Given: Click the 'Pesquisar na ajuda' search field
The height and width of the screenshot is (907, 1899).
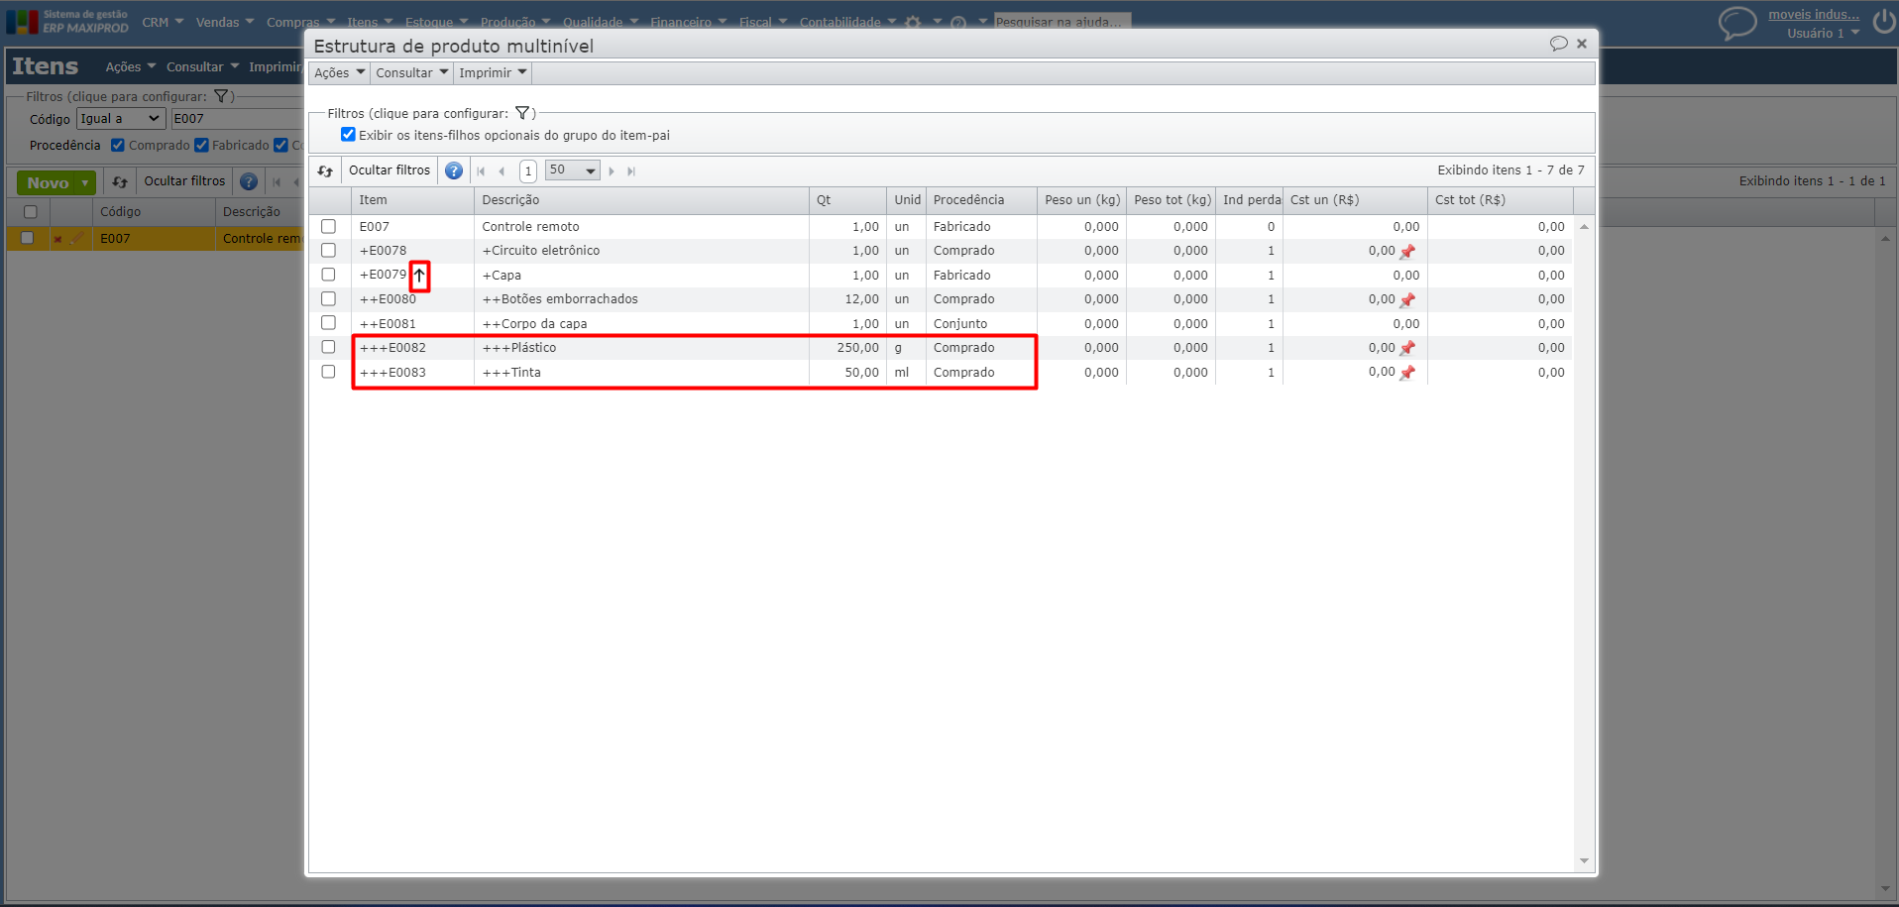Looking at the screenshot, I should point(1061,21).
